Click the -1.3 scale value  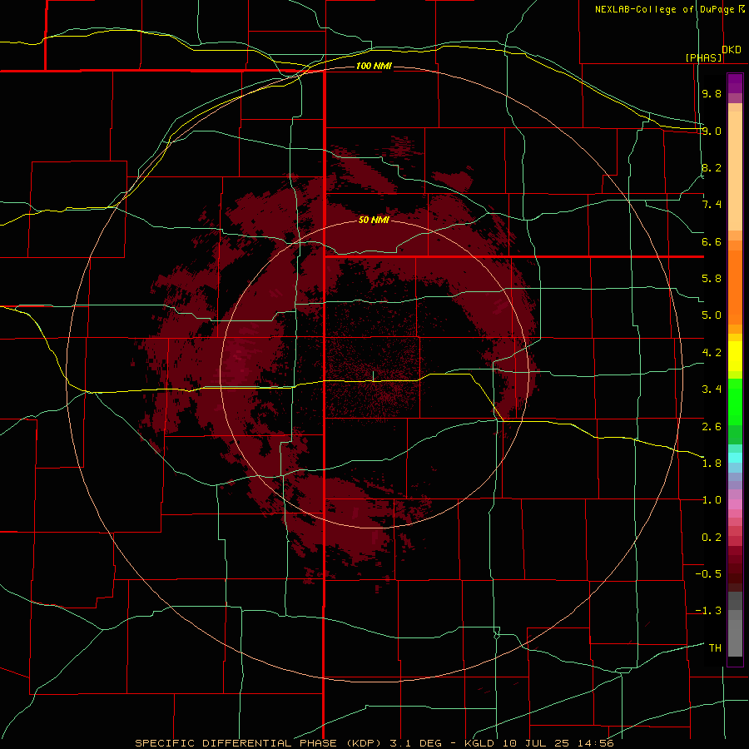pos(708,611)
